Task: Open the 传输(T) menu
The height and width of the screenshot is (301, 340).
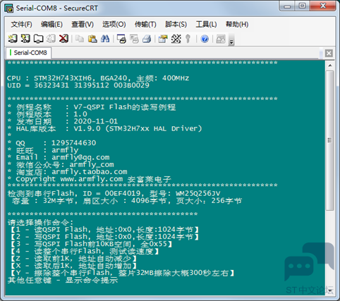Action: (145, 24)
